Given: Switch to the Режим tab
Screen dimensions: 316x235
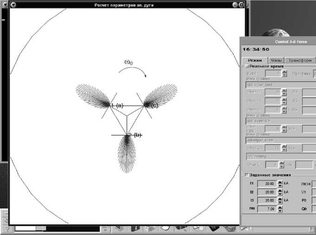Looking at the screenshot, I should pos(255,60).
